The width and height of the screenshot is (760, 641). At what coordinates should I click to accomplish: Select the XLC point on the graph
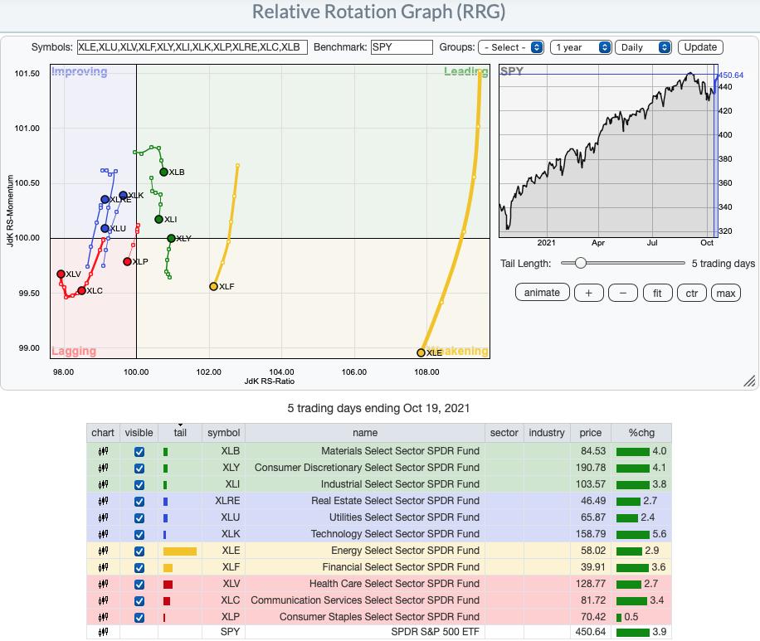pos(81,291)
